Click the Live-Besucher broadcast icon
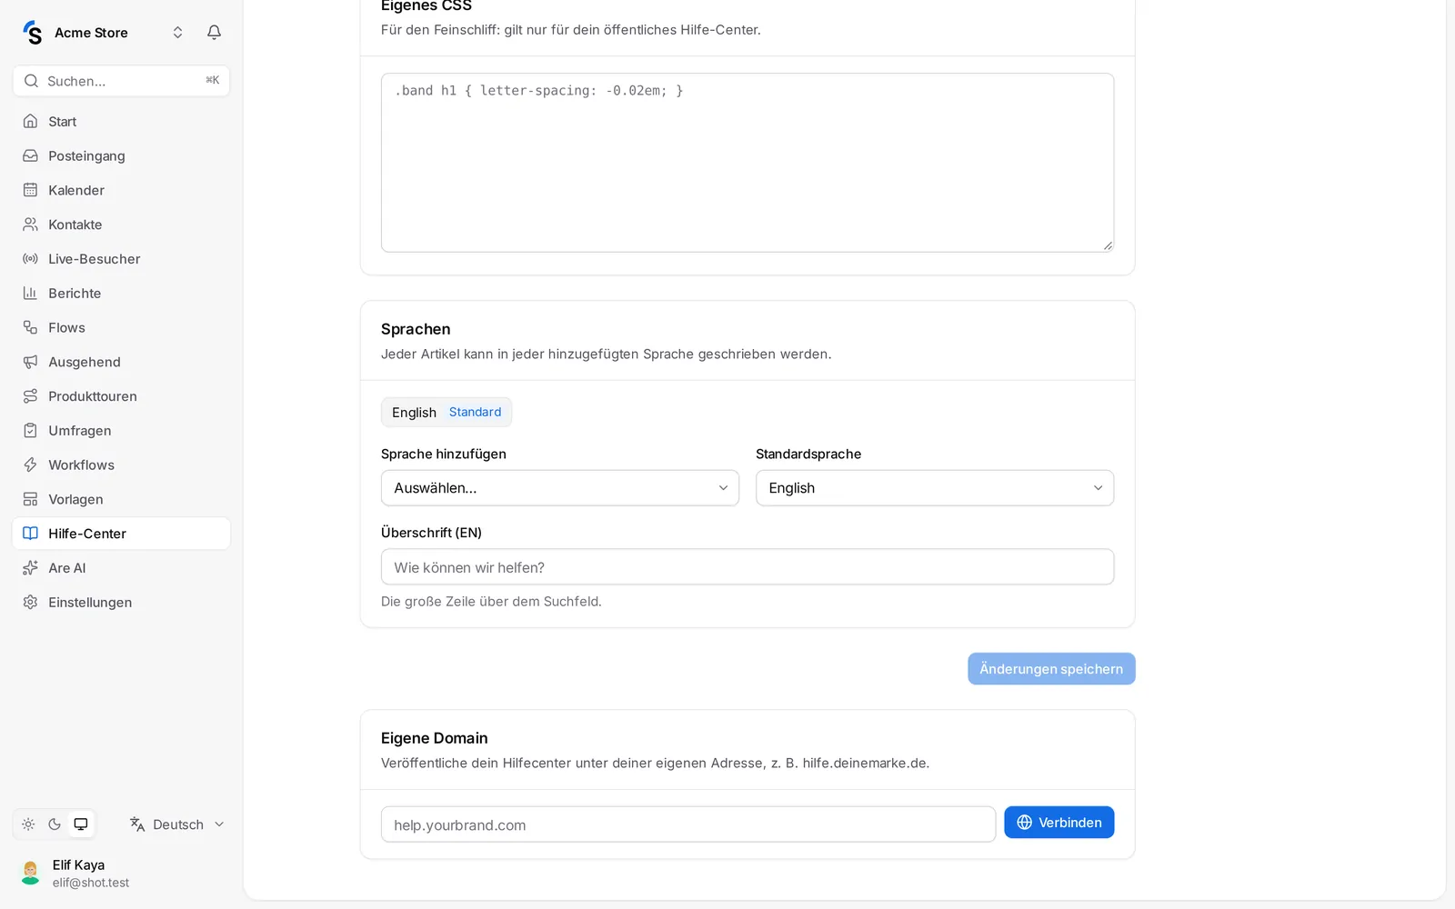This screenshot has width=1455, height=909. pos(30,259)
